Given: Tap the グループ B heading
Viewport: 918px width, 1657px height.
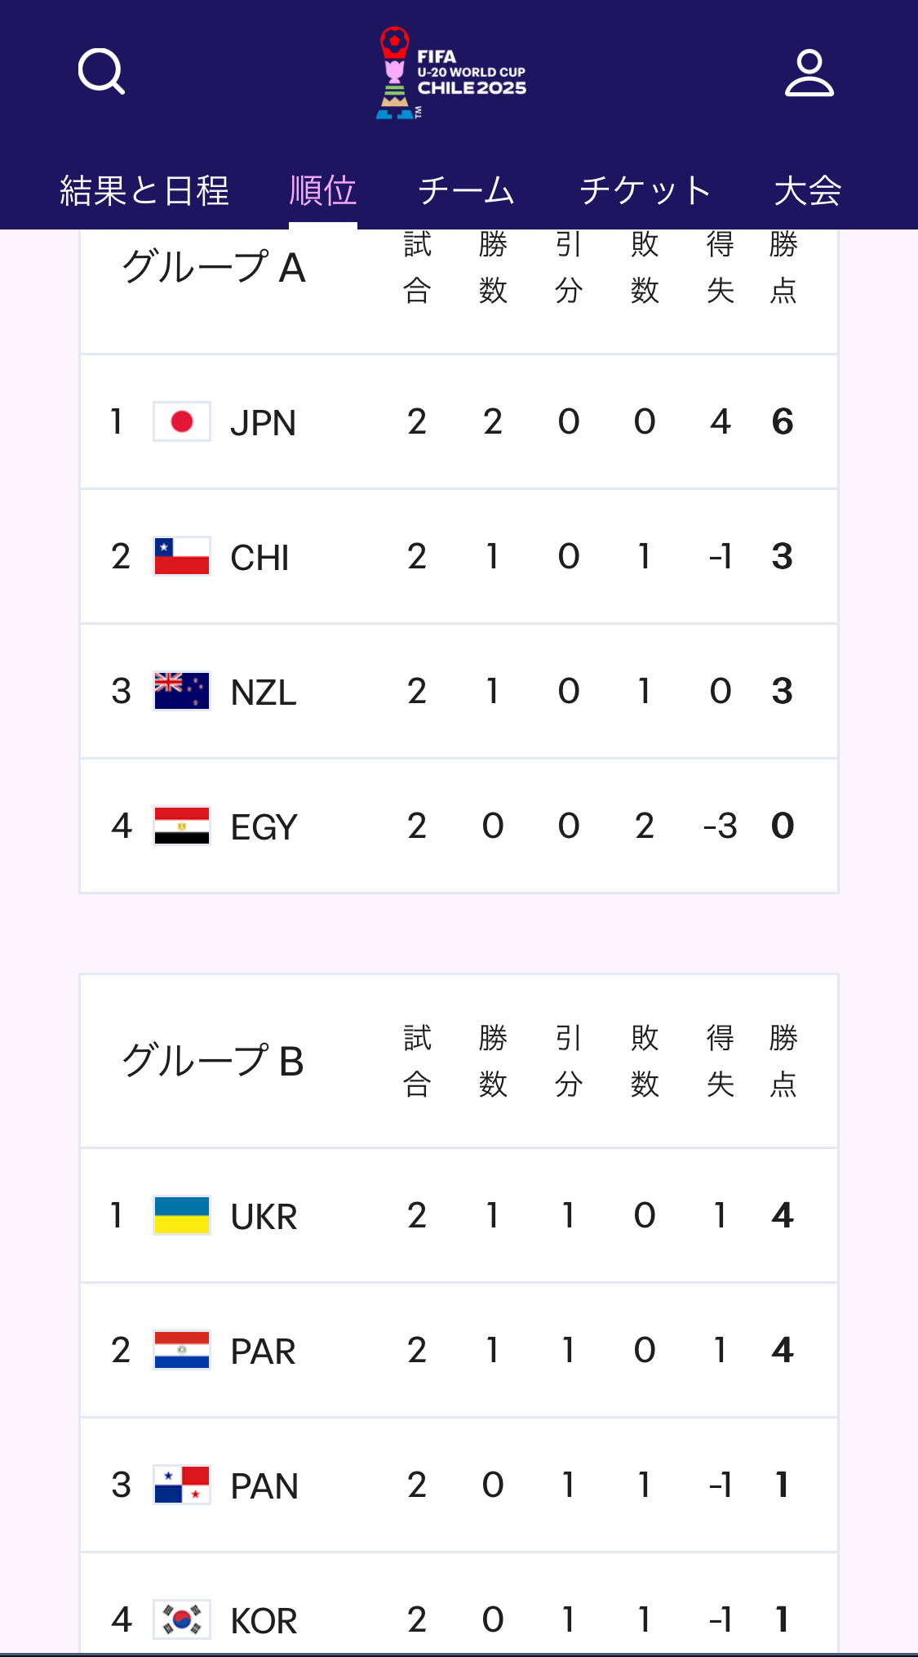Looking at the screenshot, I should point(213,1061).
